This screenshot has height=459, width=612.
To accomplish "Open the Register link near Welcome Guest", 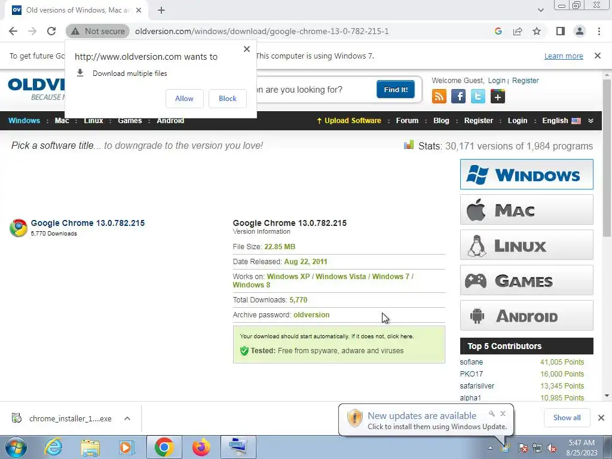I will pyautogui.click(x=525, y=81).
